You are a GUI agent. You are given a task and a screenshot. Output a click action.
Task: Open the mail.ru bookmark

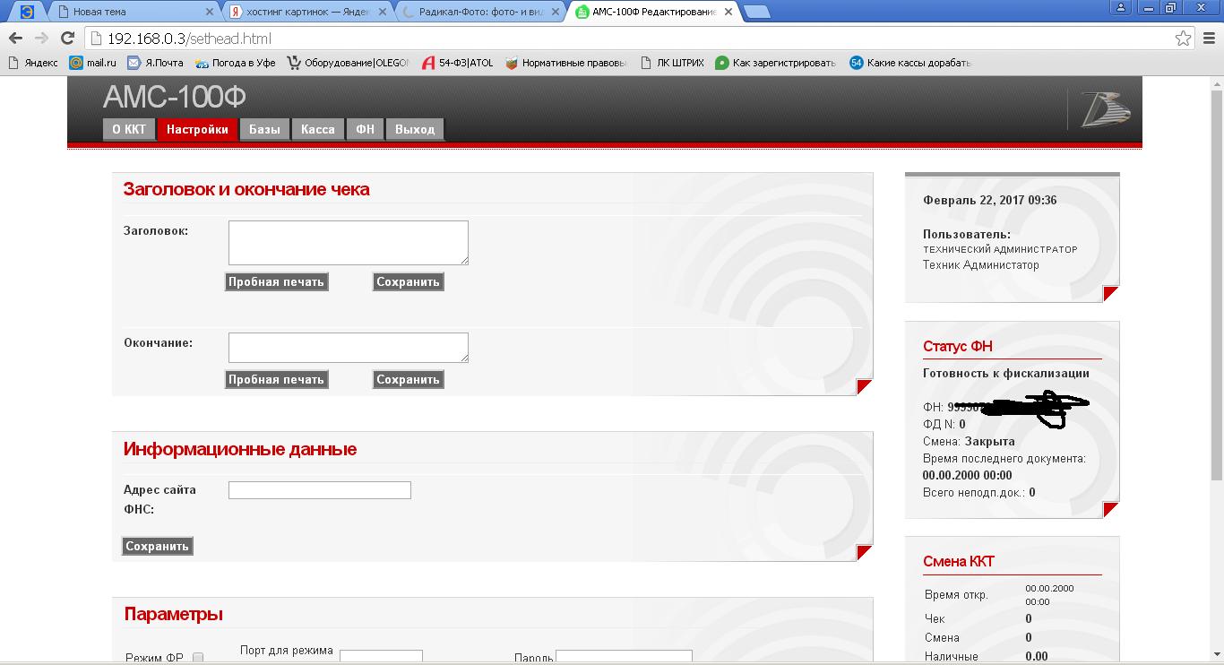click(93, 63)
